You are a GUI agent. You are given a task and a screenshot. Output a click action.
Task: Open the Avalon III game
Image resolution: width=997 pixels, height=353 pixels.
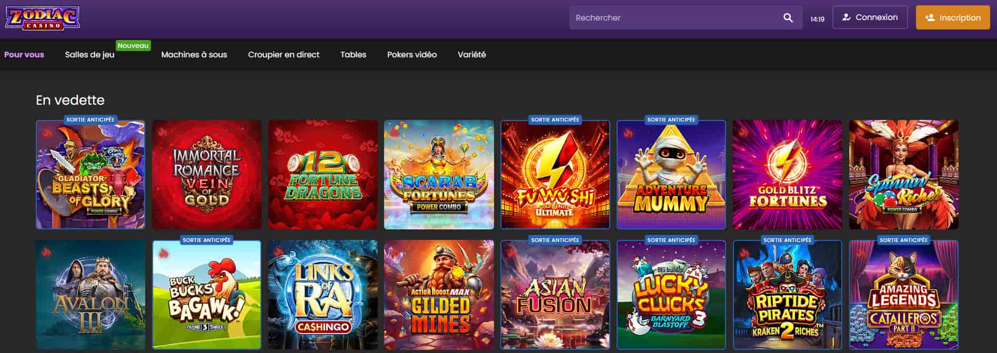tap(90, 295)
